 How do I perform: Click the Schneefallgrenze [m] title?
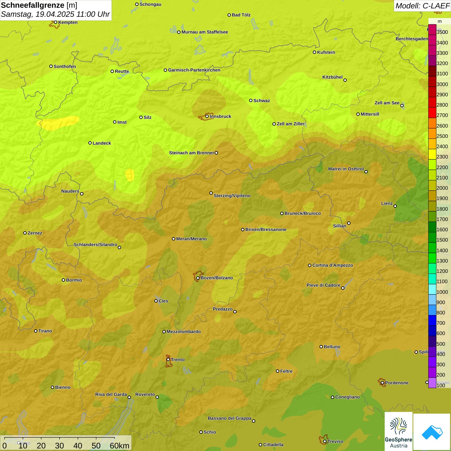tap(39, 5)
